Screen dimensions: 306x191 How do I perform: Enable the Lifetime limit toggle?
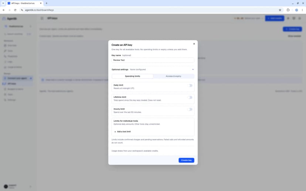(x=190, y=97)
